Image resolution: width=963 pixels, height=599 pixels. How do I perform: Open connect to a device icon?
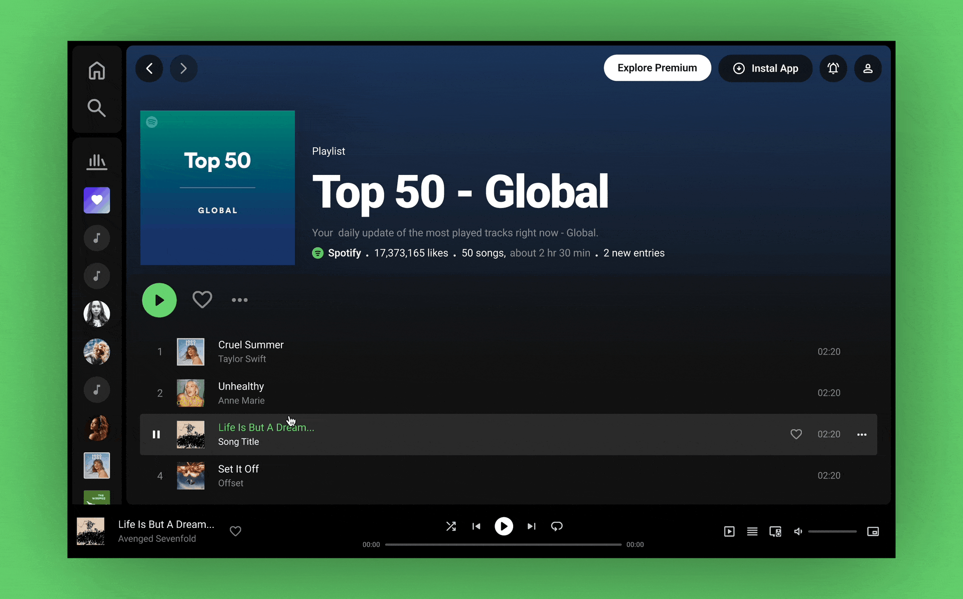[775, 531]
